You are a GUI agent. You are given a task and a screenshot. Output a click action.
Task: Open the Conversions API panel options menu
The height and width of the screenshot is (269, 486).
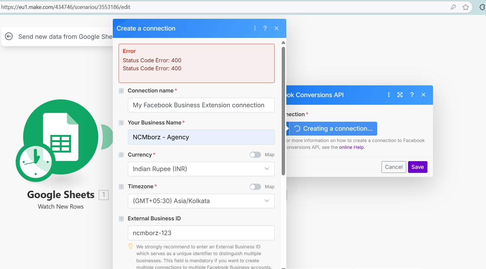point(389,95)
